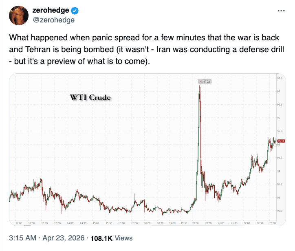Viewport: 295px width, 251px height.
Task: Click the Hi: 97.22 high marker
Action: [x=205, y=81]
